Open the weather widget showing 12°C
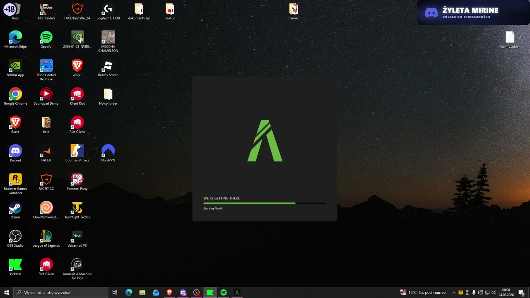Screen dimensions: 530x298 pos(422,293)
